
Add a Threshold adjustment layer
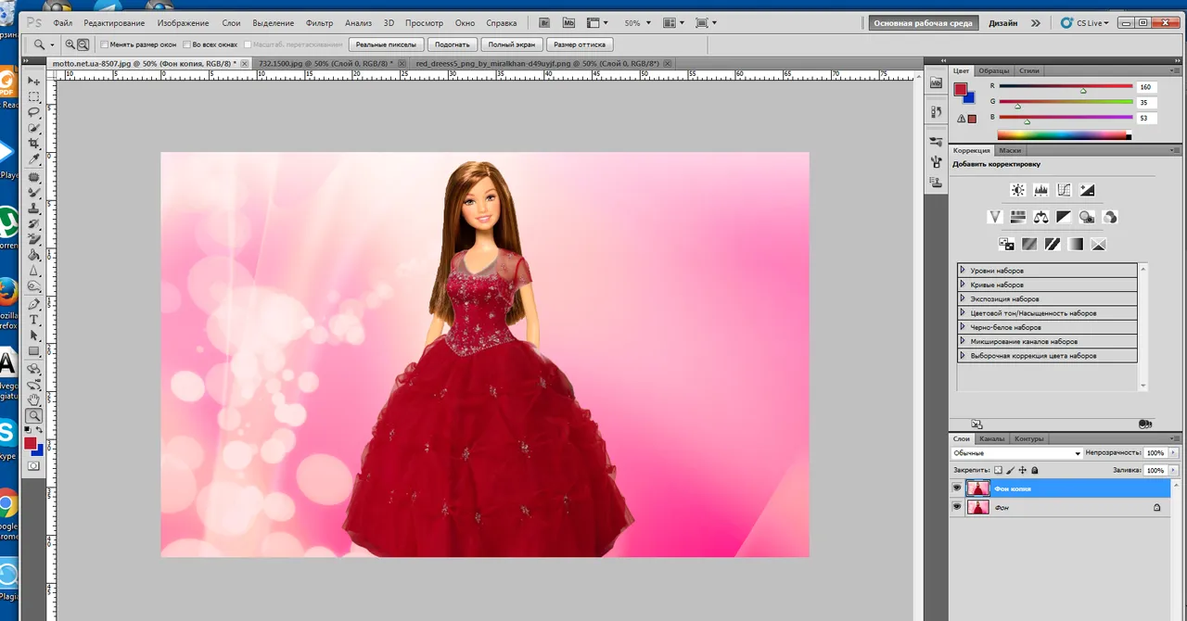(1053, 245)
